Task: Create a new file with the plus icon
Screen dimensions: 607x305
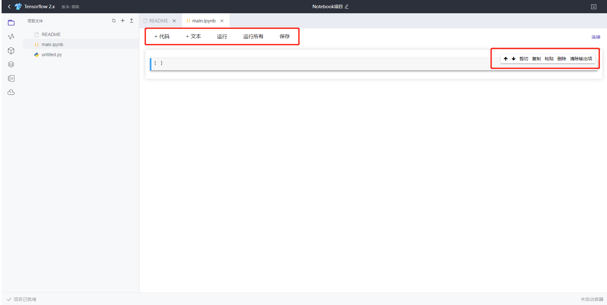Action: tap(123, 21)
